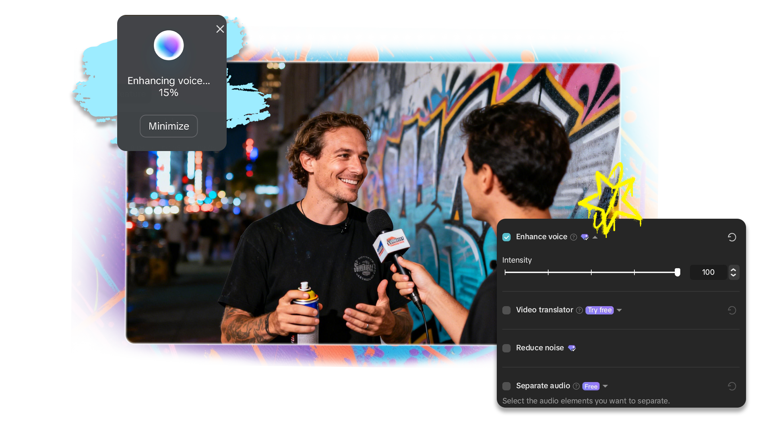773x435 pixels.
Task: Expand the Separate audio dropdown arrow
Action: pyautogui.click(x=606, y=386)
